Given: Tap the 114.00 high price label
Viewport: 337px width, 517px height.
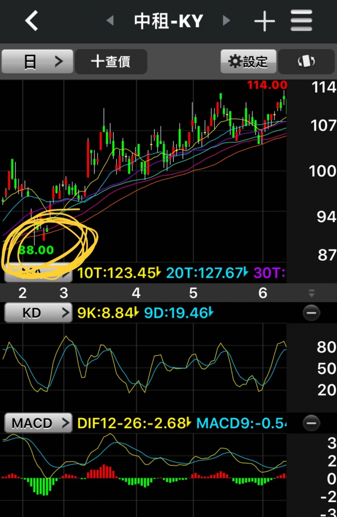Looking at the screenshot, I should (267, 85).
